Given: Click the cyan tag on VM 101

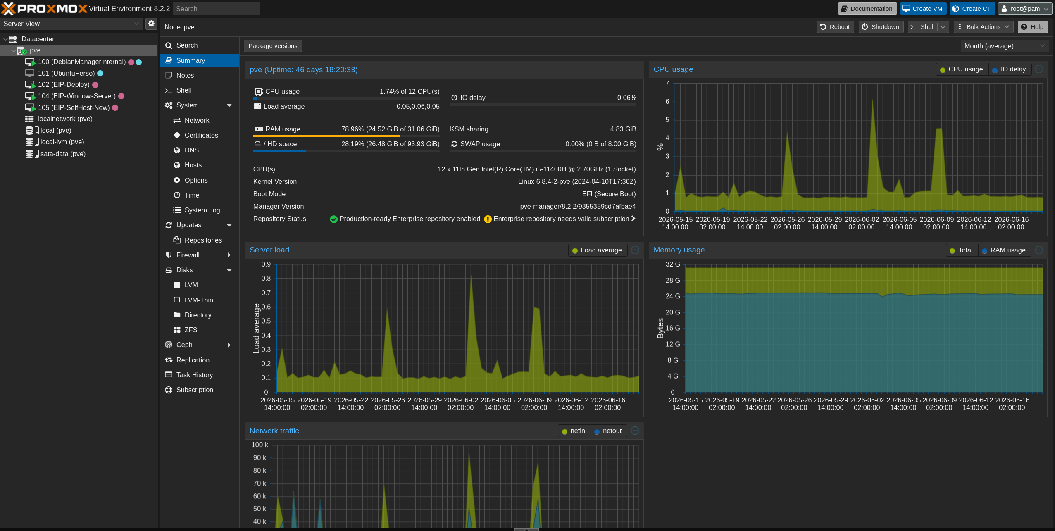Looking at the screenshot, I should 100,73.
